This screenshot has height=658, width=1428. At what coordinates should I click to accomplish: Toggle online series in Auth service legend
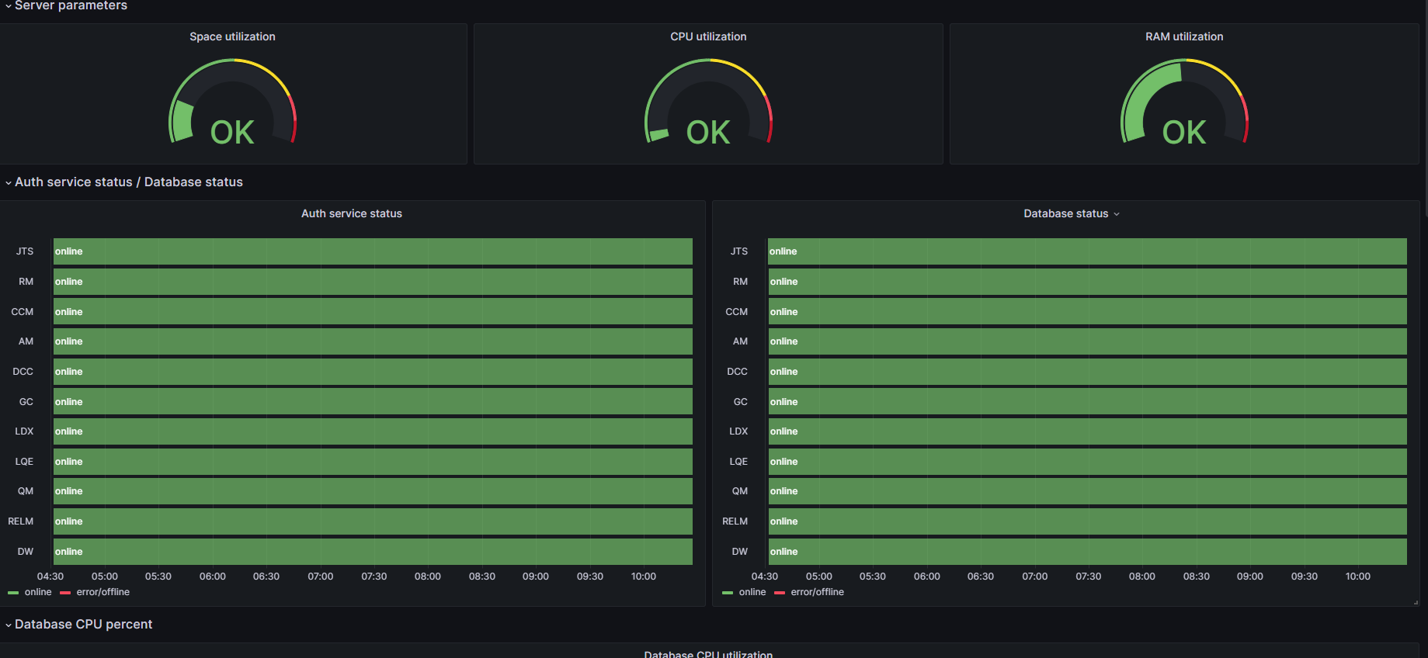[x=38, y=592]
